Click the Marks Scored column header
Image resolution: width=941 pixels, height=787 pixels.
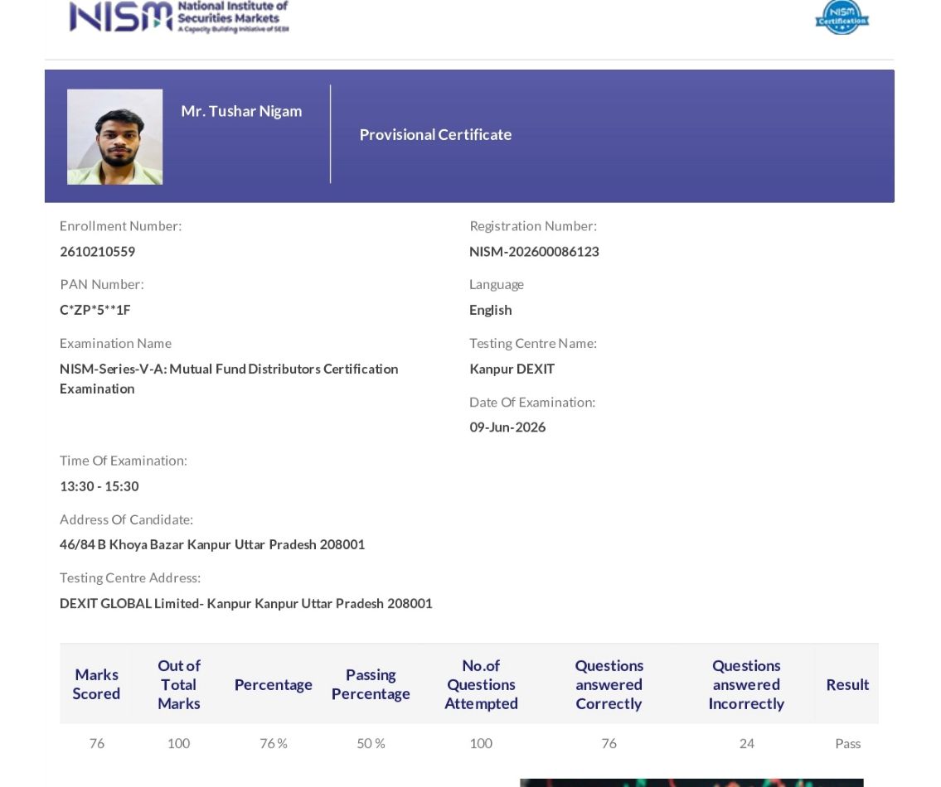[96, 684]
